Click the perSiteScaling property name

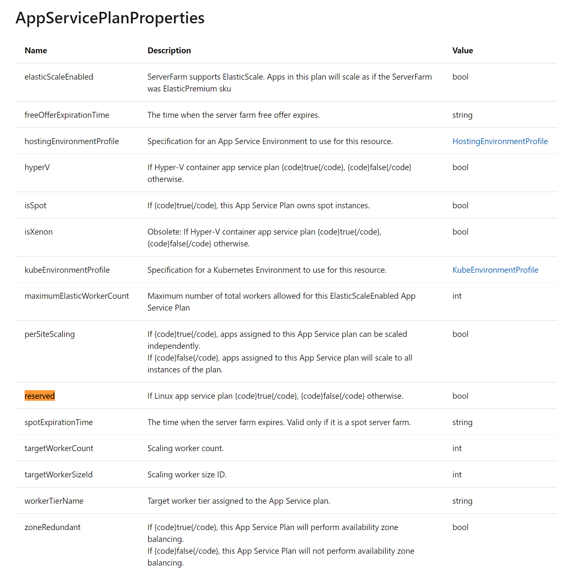pyautogui.click(x=50, y=334)
